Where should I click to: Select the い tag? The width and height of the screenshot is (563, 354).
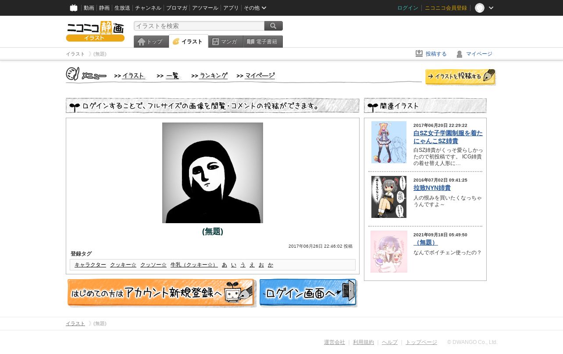click(234, 265)
